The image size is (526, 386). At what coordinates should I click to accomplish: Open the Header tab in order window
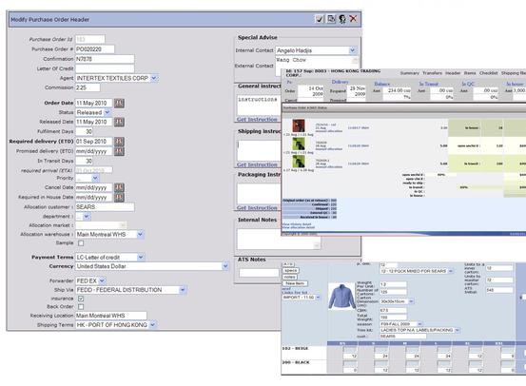pos(453,73)
